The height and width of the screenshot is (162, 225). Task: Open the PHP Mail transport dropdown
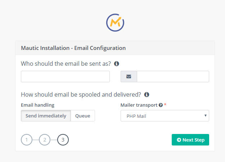pyautogui.click(x=165, y=116)
